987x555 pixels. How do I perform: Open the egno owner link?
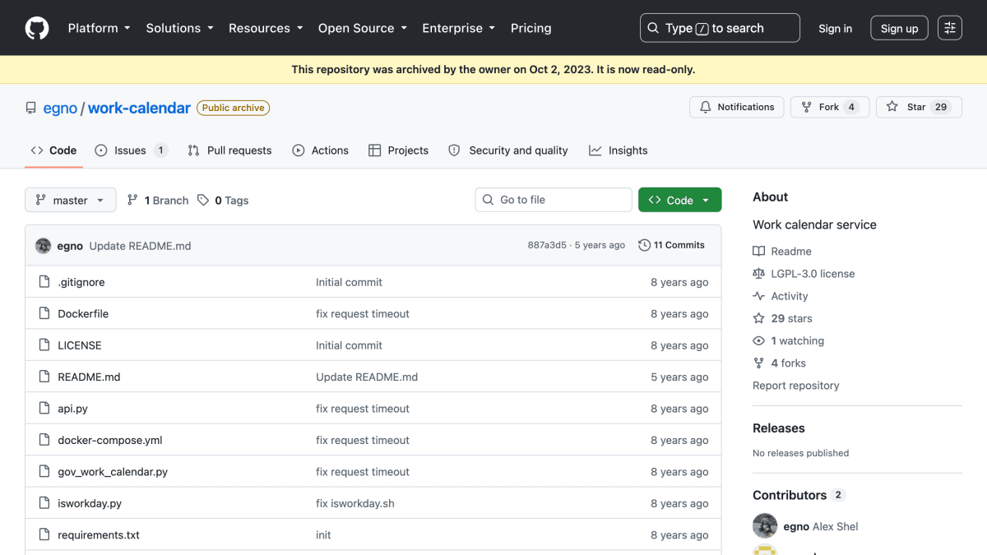point(60,109)
